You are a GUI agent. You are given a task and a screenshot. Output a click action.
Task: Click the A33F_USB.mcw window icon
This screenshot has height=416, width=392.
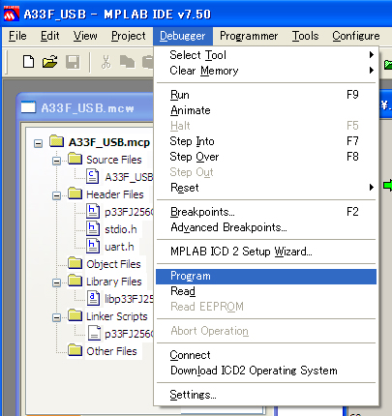point(28,107)
